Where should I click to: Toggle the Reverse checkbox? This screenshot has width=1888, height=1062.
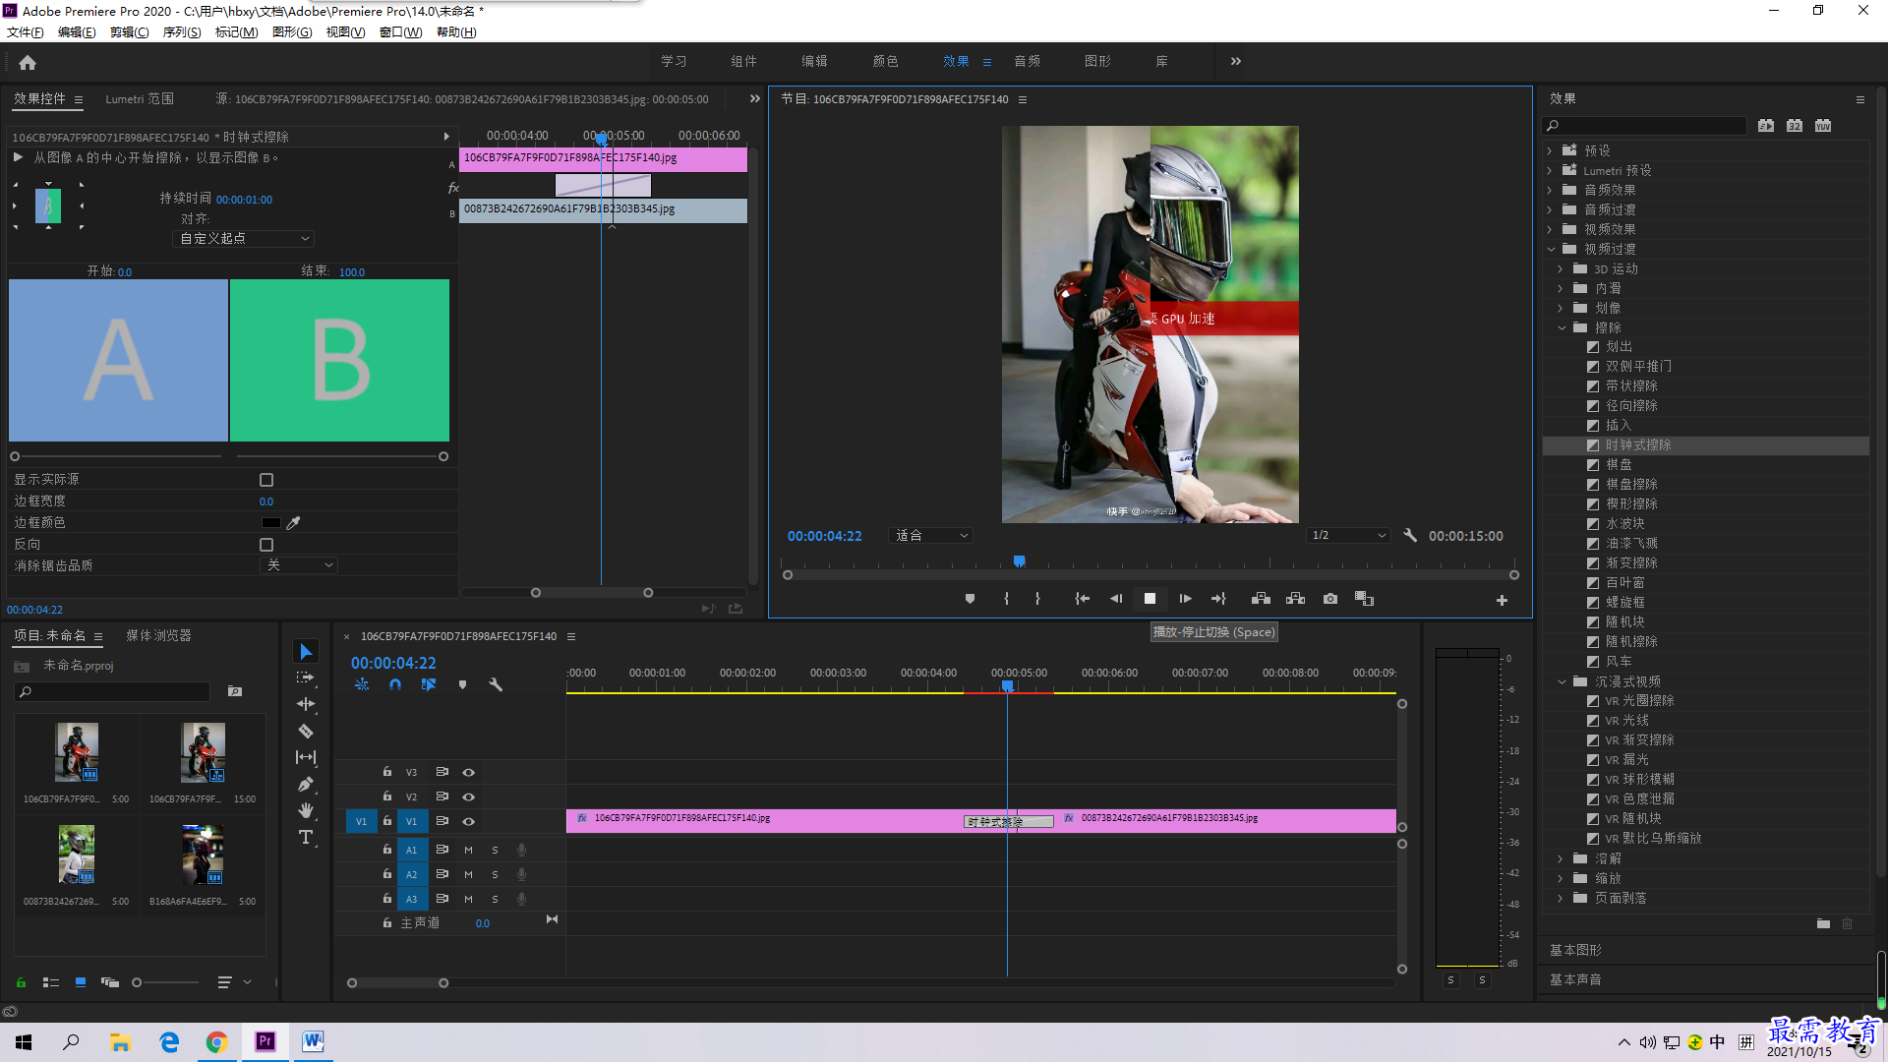pyautogui.click(x=266, y=545)
